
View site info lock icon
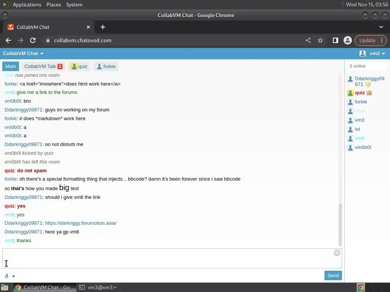pos(48,40)
